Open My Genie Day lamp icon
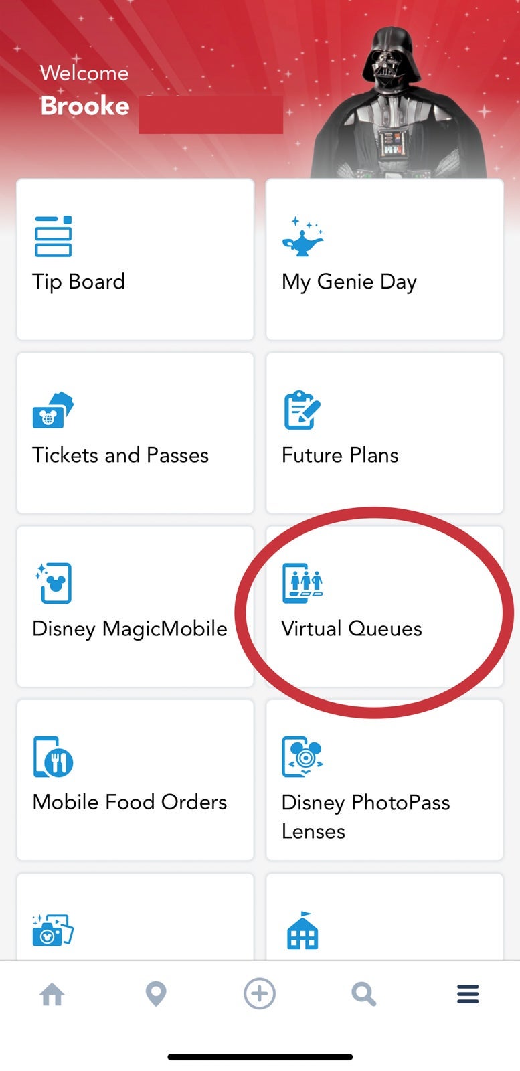The height and width of the screenshot is (1071, 520). click(302, 236)
